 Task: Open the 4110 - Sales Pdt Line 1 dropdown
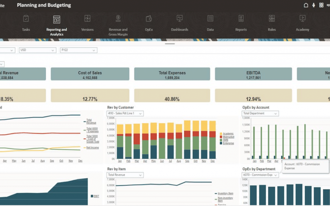tap(125, 114)
